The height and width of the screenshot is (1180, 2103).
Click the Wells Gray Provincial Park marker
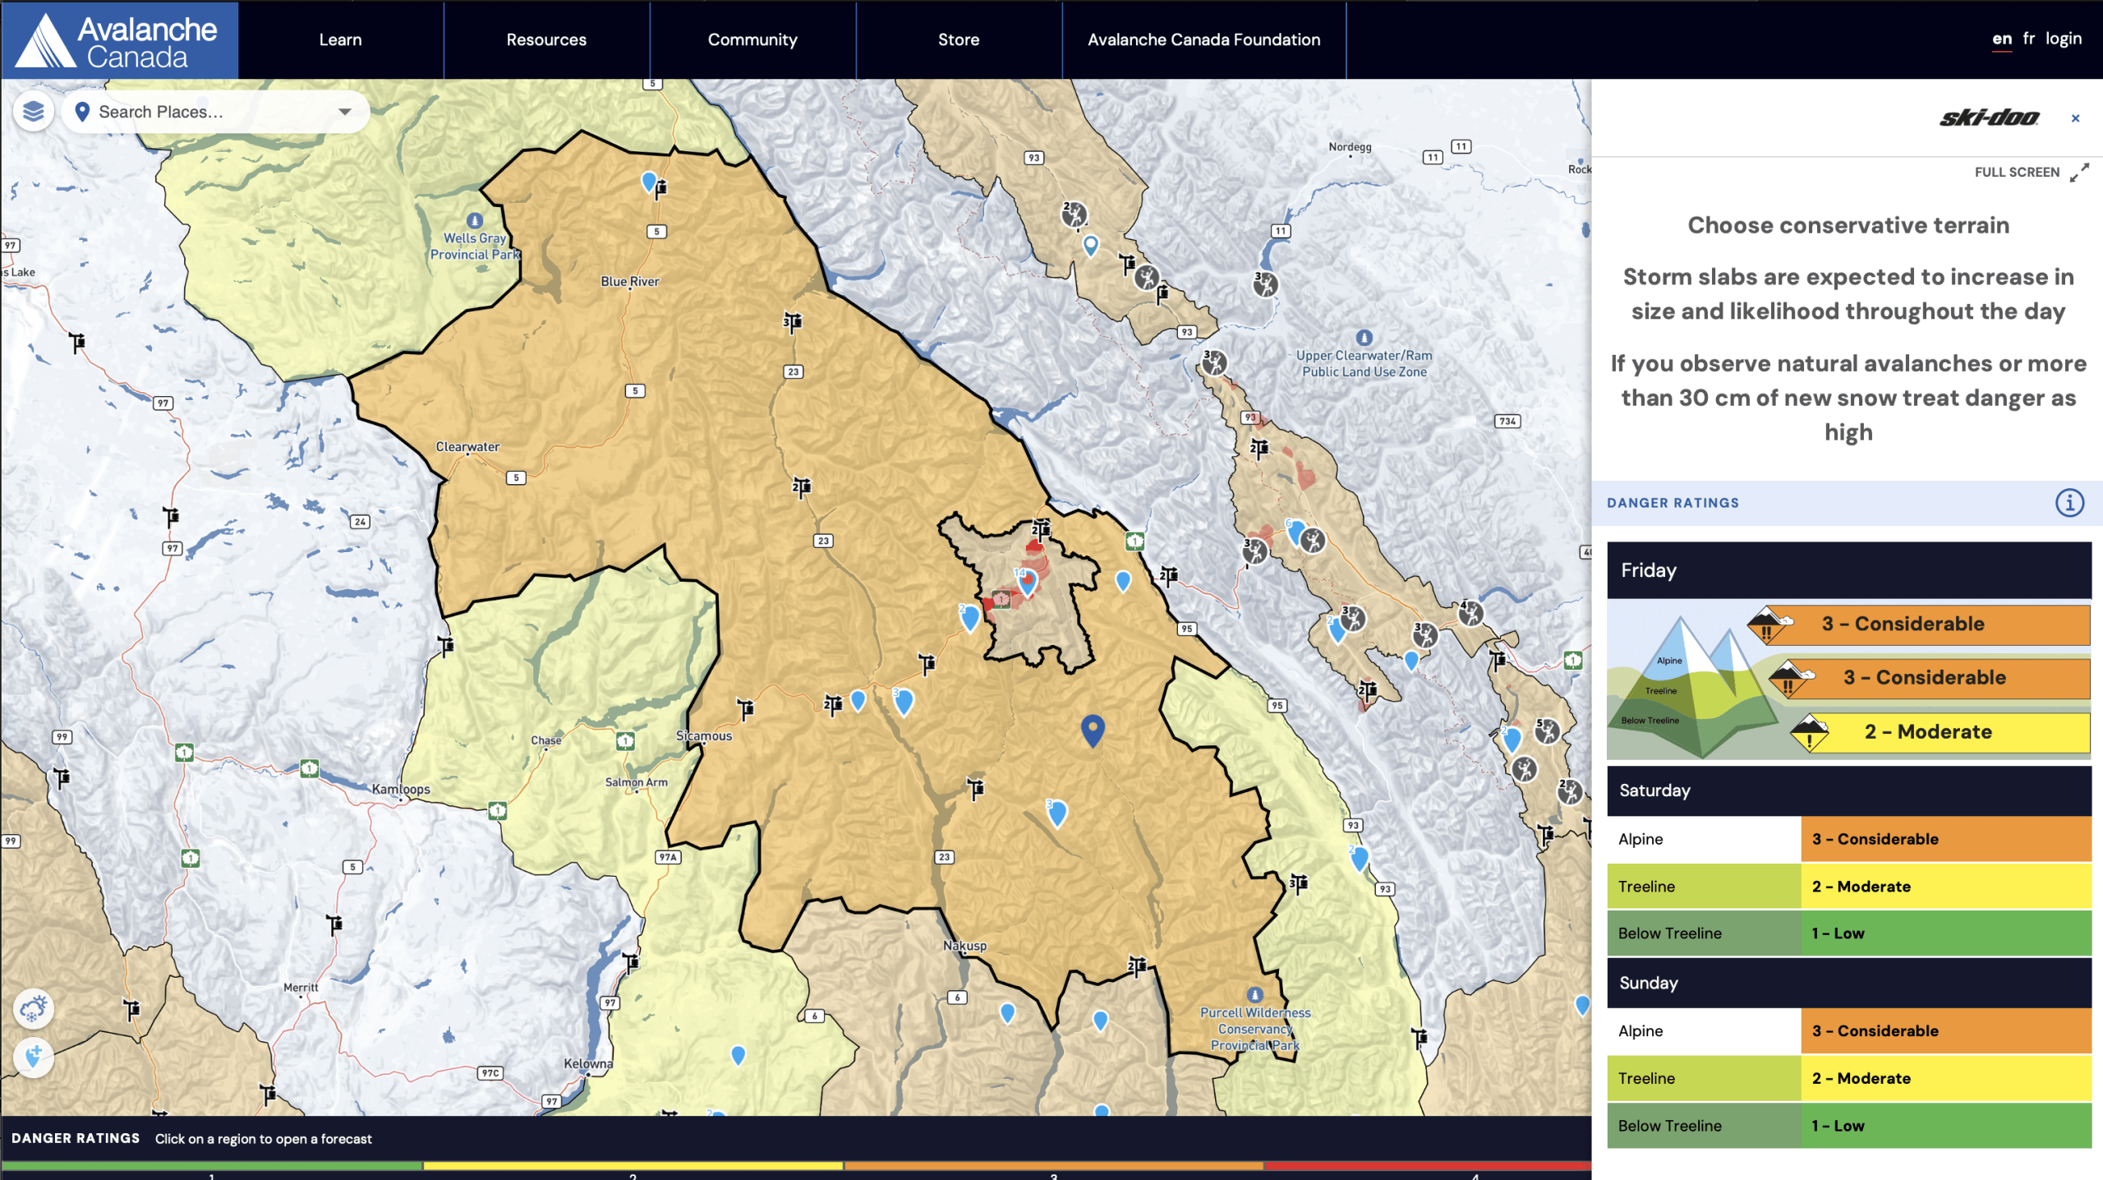pyautogui.click(x=474, y=221)
